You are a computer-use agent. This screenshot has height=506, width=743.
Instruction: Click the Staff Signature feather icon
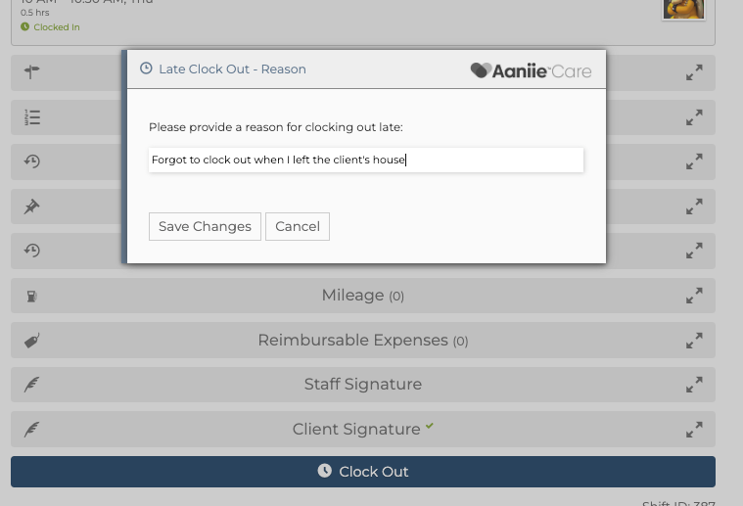click(x=31, y=385)
